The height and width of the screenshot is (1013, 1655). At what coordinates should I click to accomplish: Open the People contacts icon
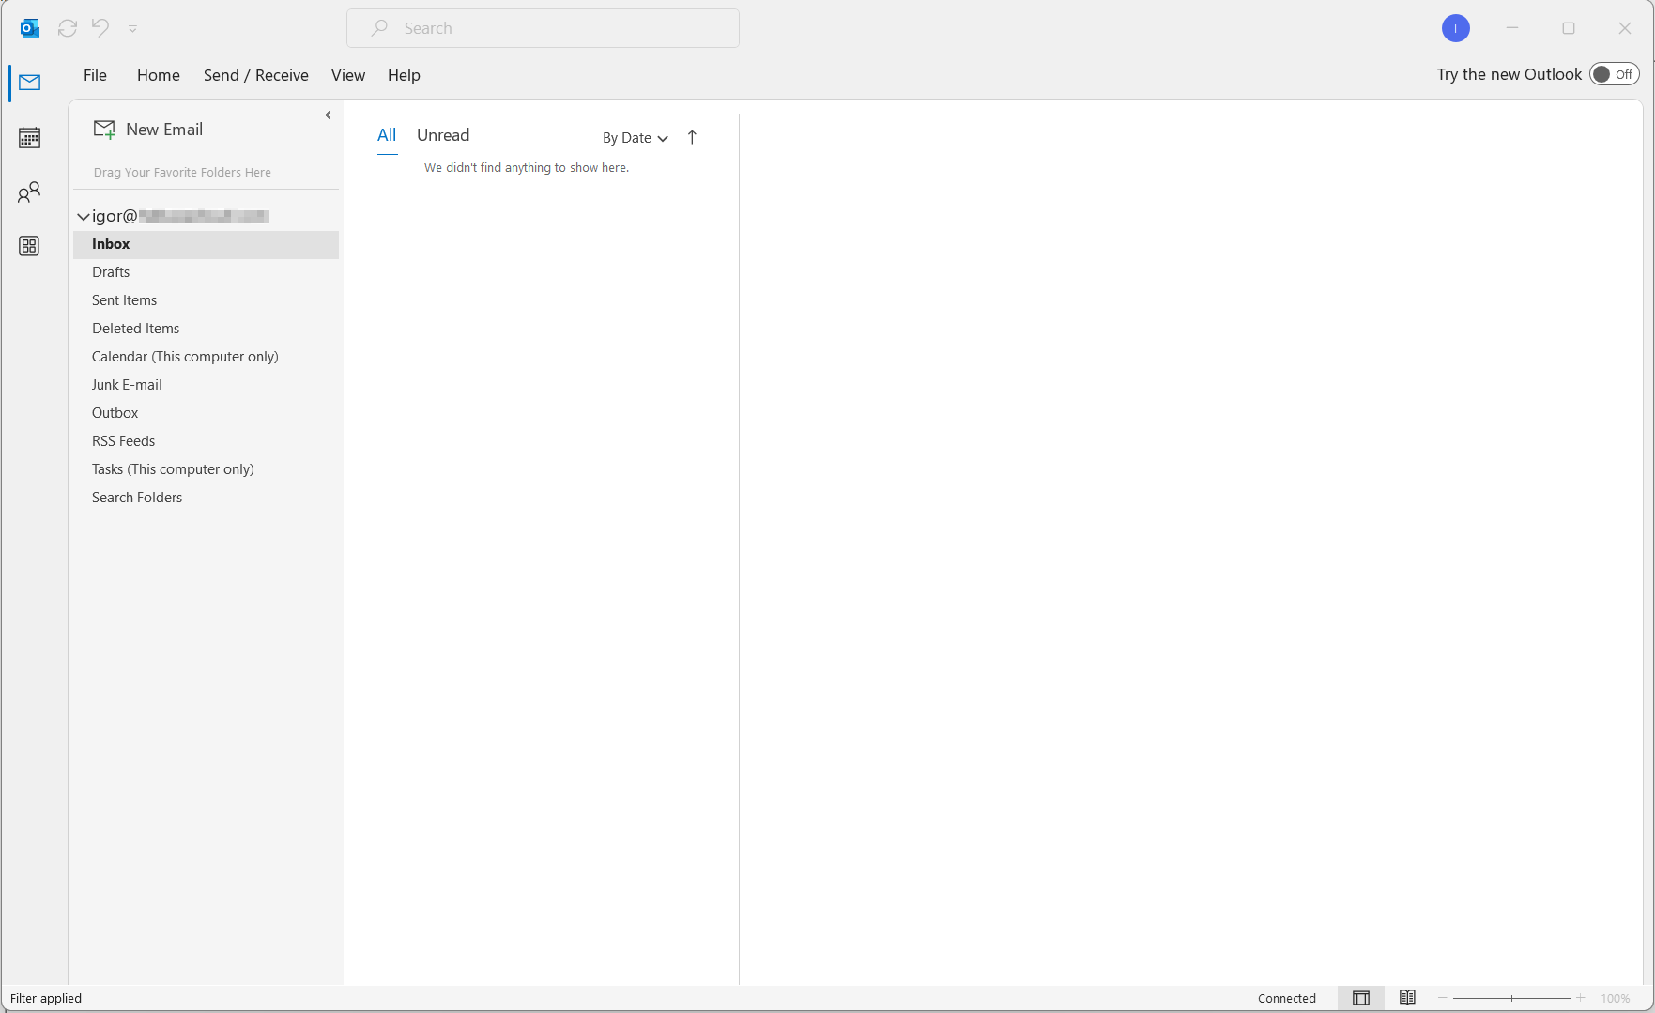29,192
